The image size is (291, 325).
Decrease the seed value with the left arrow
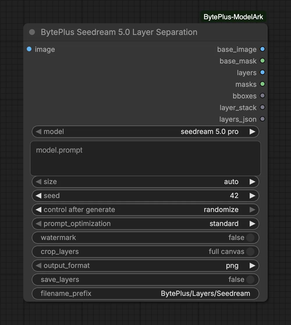[38, 196]
